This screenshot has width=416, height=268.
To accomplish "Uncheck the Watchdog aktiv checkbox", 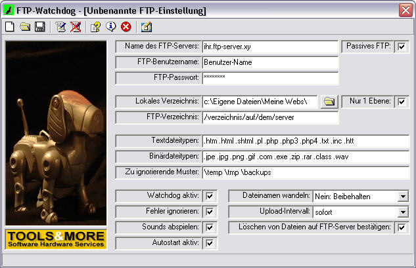I will click(210, 196).
